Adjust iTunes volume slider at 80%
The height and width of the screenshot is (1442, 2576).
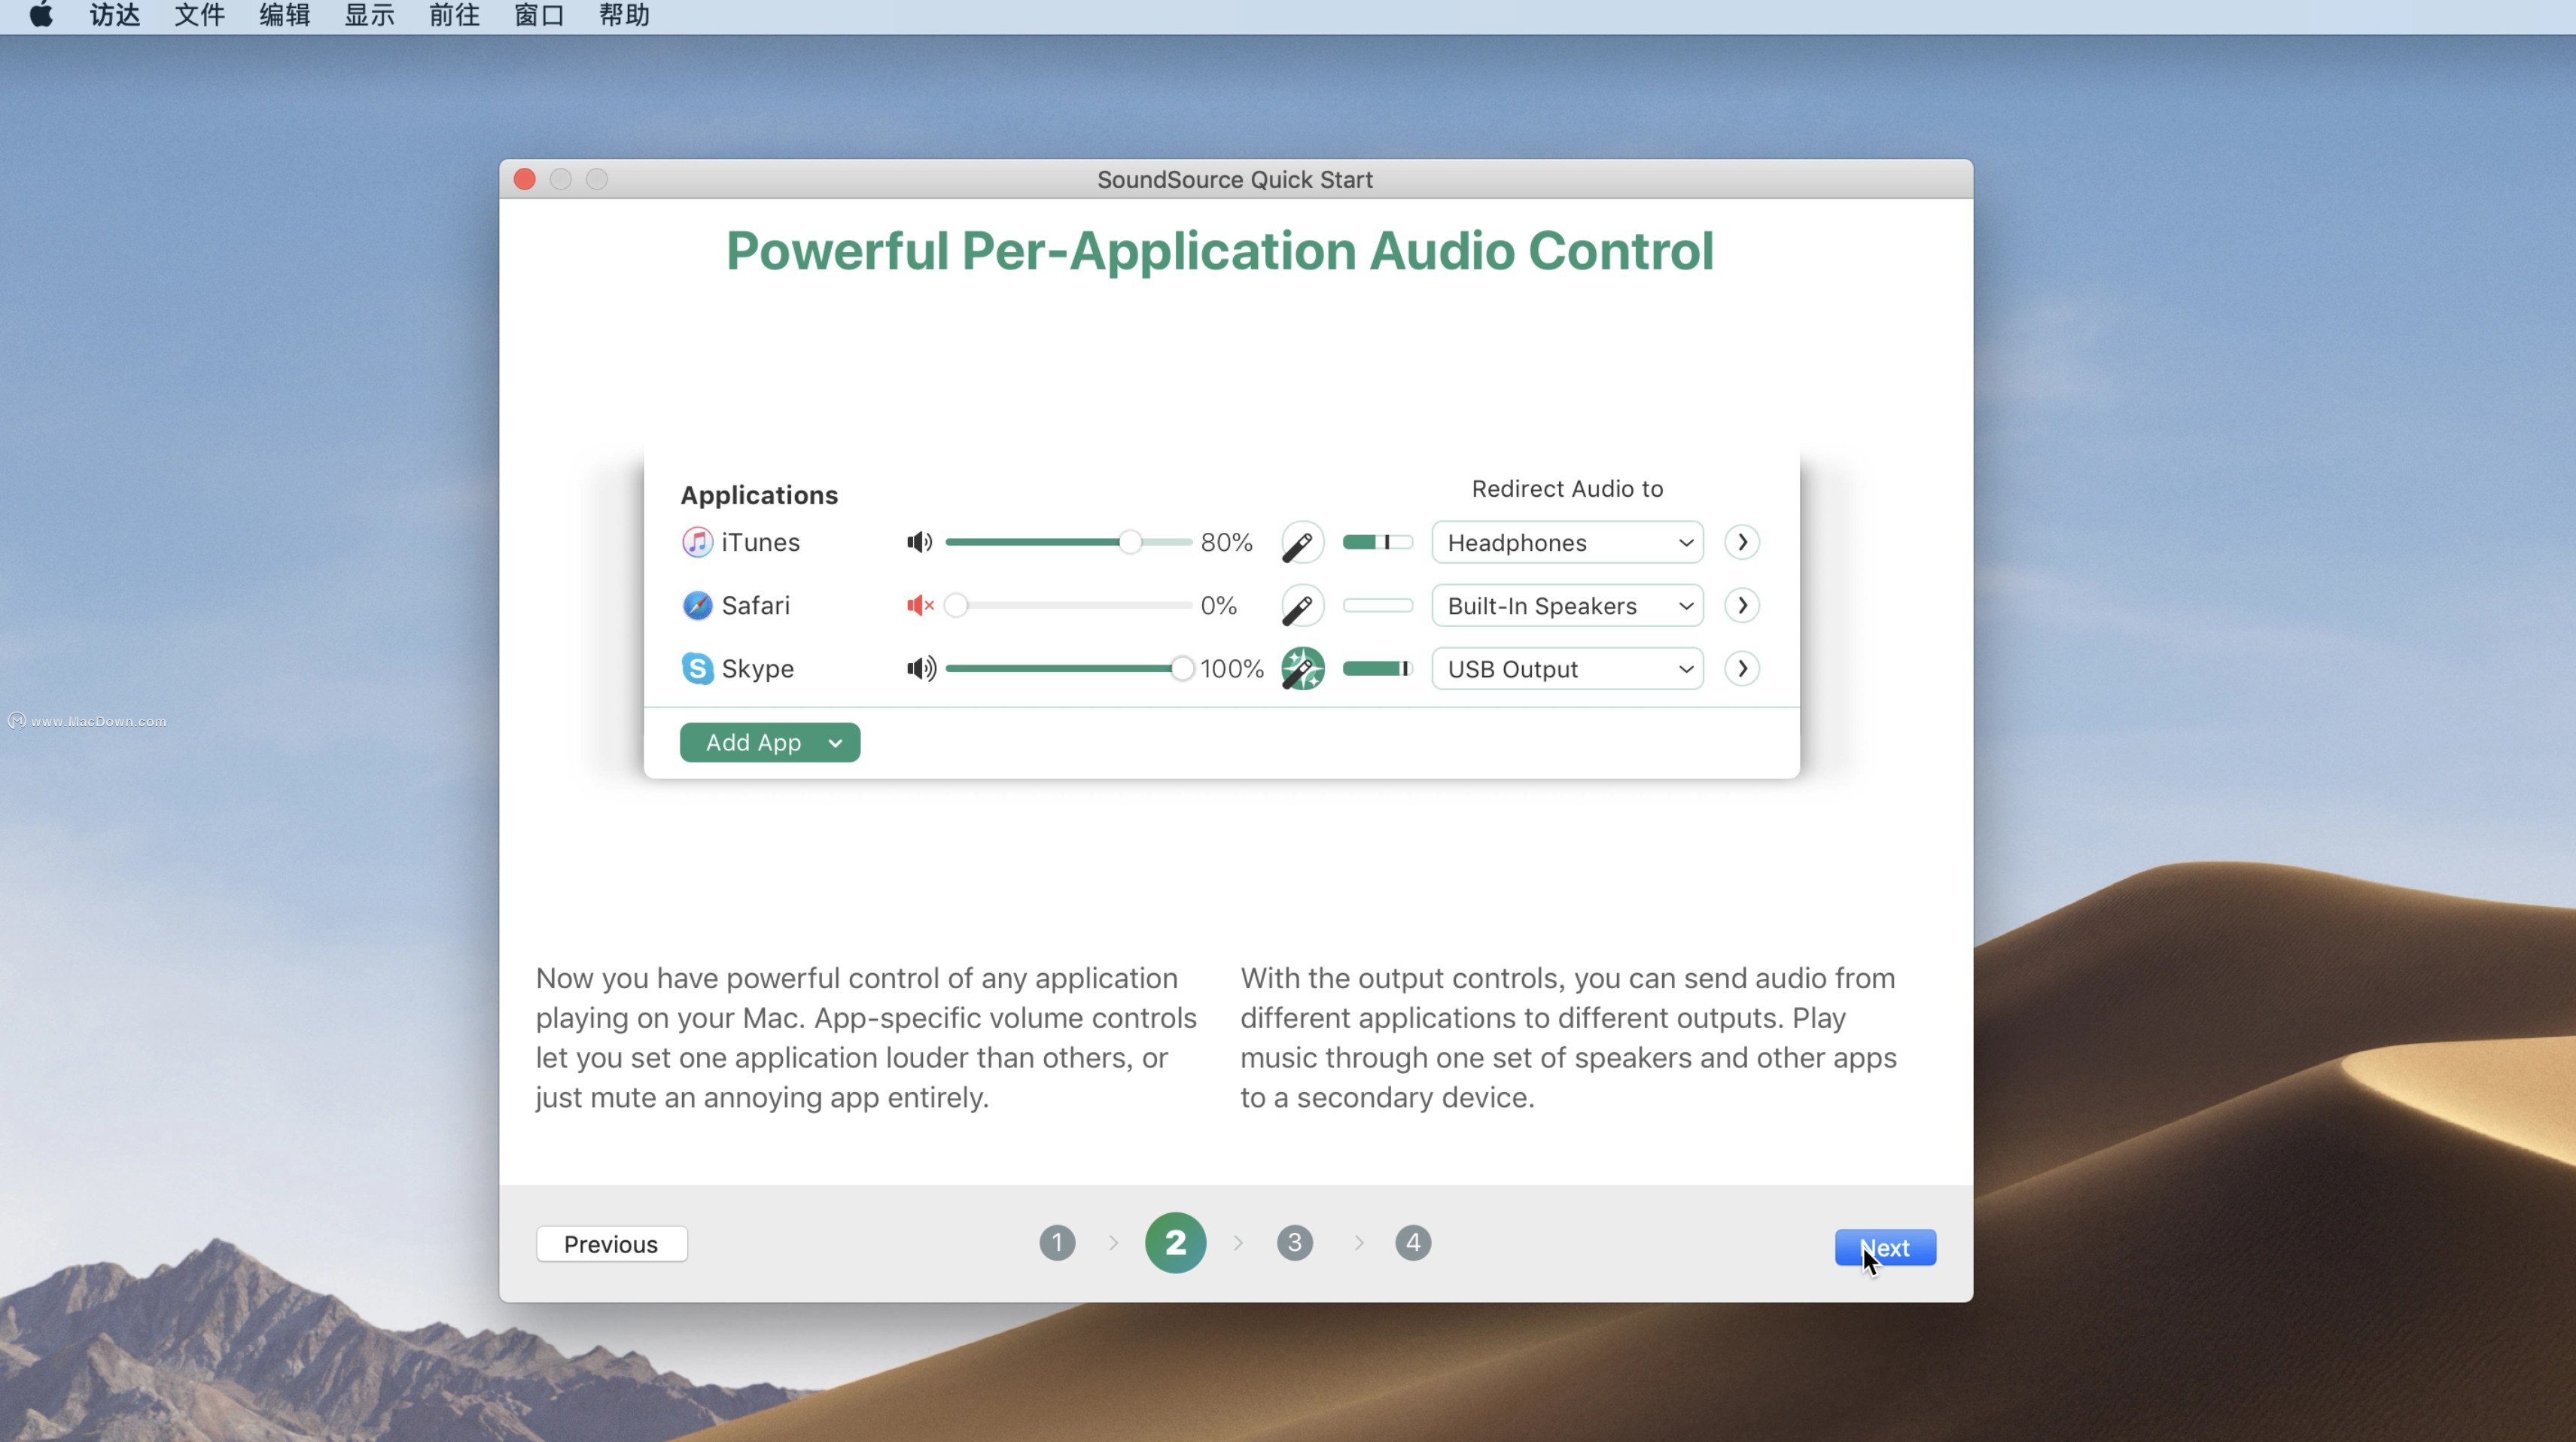pos(1068,542)
